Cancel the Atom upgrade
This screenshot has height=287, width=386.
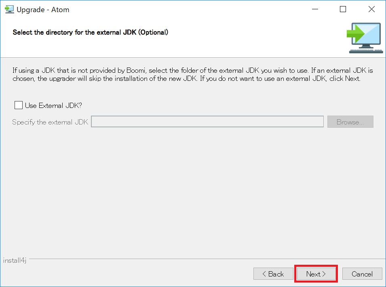(x=362, y=274)
